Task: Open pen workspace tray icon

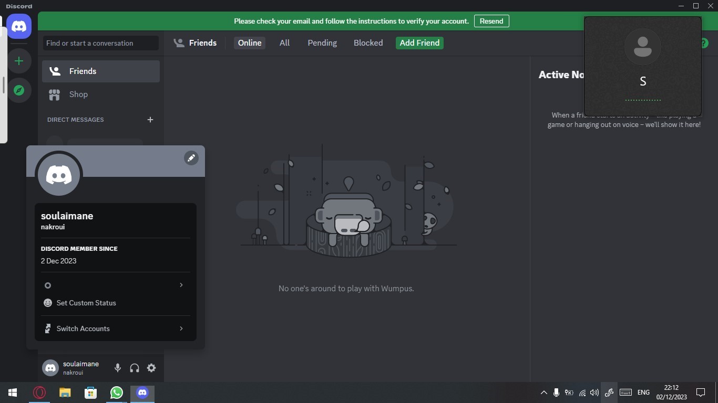Action: pos(609,393)
